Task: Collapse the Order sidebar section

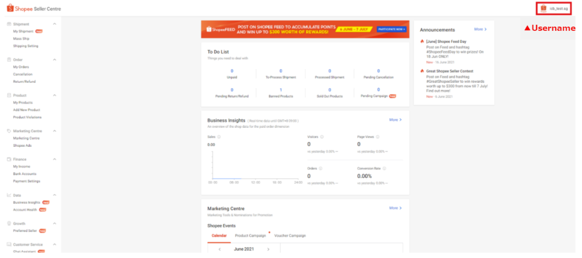Action: [x=54, y=60]
